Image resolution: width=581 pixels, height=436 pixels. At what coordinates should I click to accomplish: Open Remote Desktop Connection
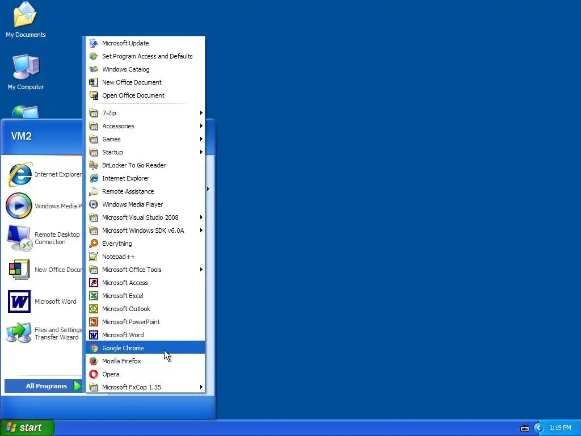[43, 238]
